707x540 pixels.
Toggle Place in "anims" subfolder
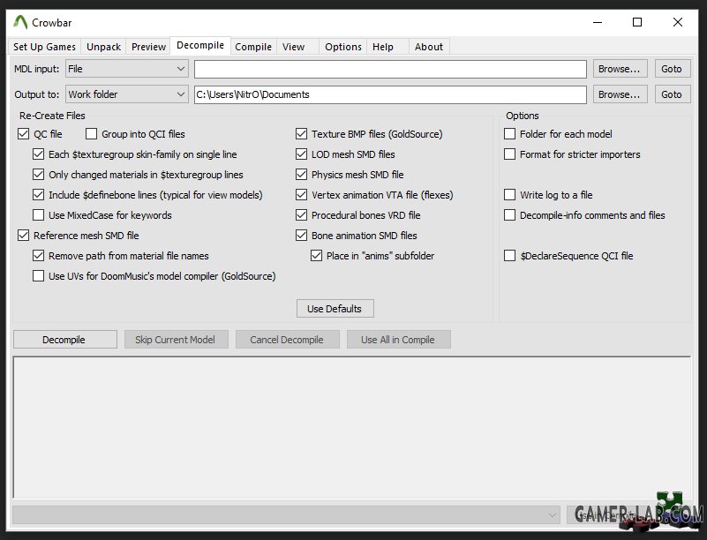(316, 256)
